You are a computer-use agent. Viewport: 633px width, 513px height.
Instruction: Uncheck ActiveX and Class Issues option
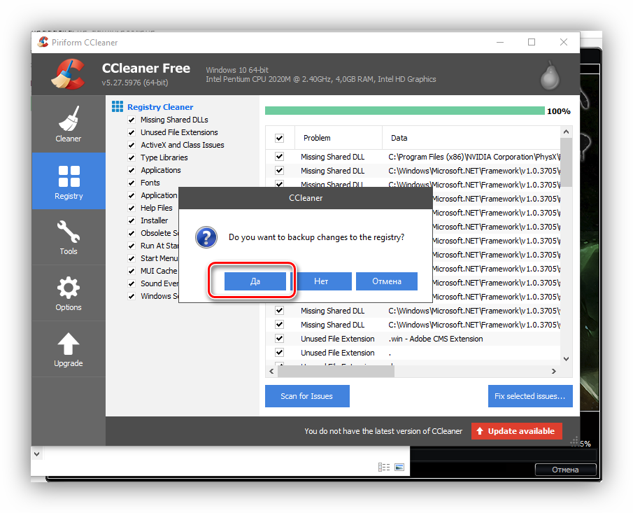(131, 145)
